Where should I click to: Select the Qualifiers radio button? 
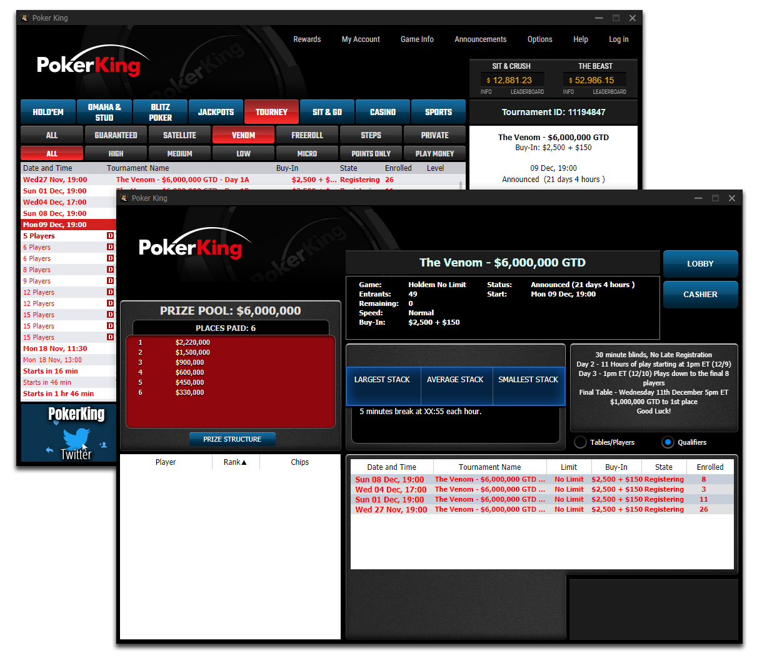tap(668, 442)
